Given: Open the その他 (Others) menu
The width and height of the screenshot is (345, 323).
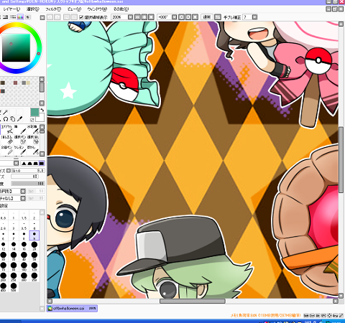Looking at the screenshot, I should point(121,9).
